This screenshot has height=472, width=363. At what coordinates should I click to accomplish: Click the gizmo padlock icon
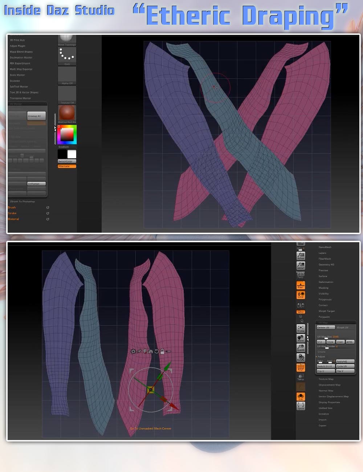click(x=162, y=351)
